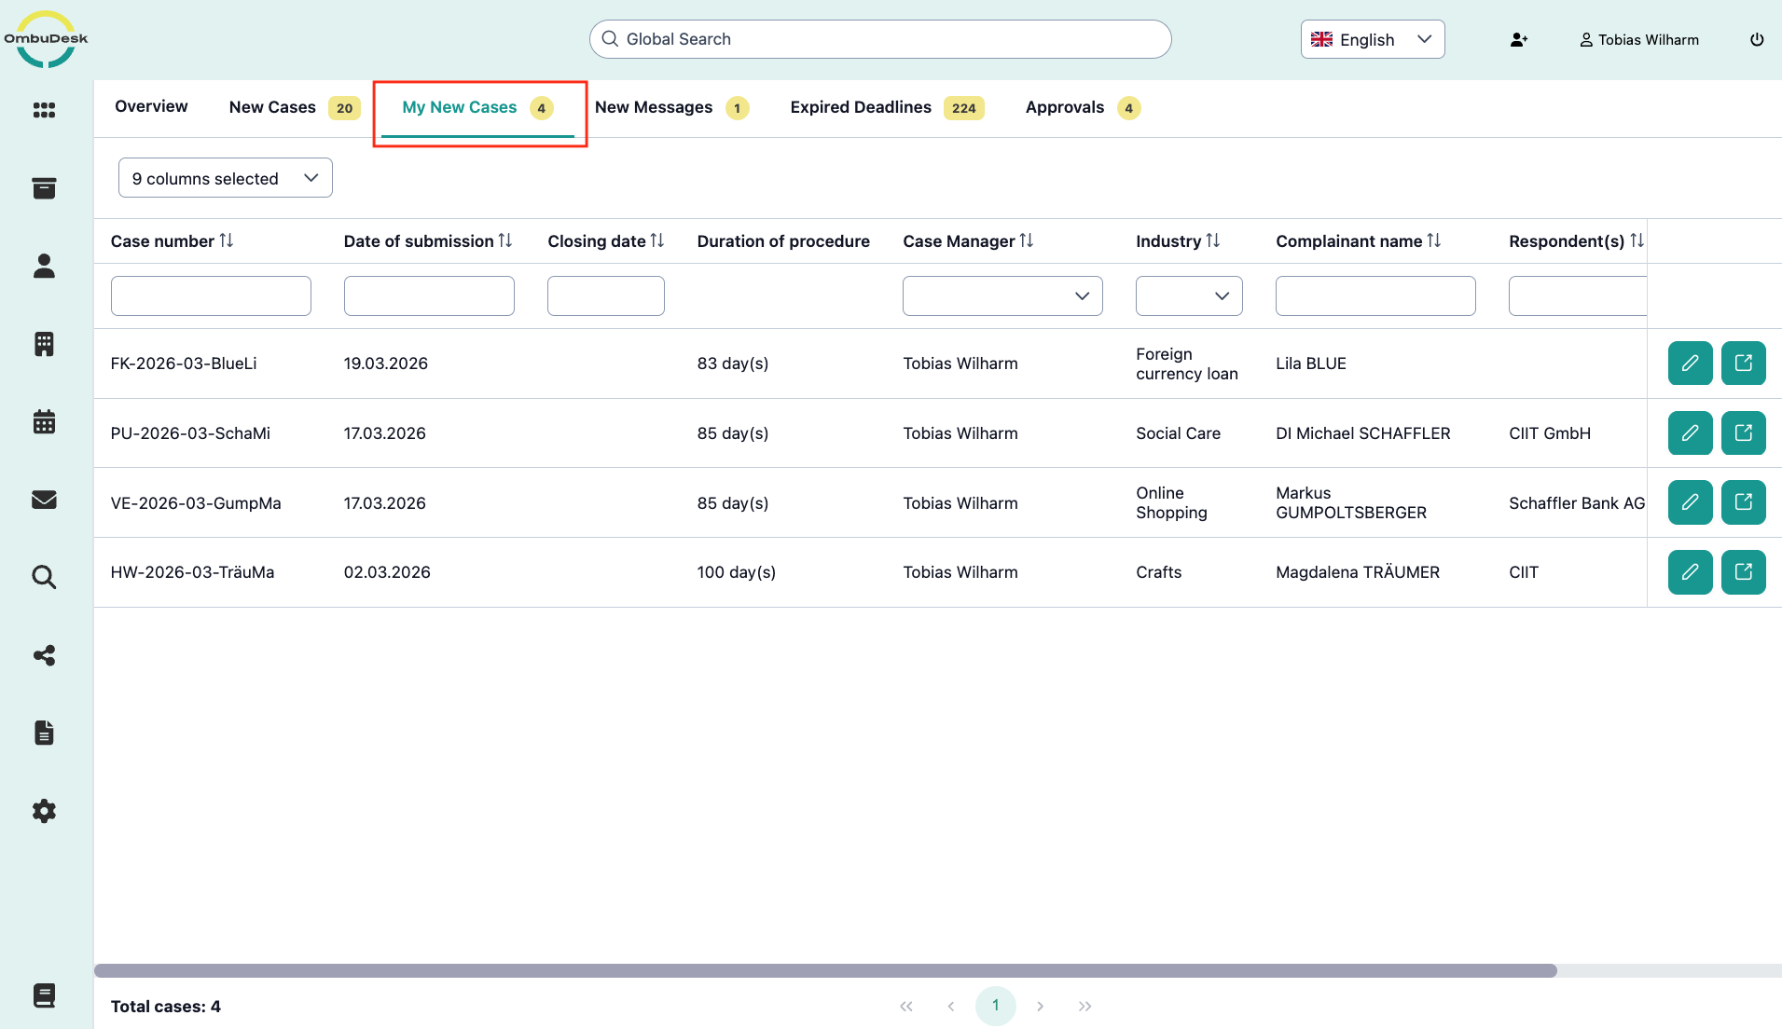The image size is (1782, 1029).
Task: Go to previous page of results
Action: pyautogui.click(x=951, y=1006)
